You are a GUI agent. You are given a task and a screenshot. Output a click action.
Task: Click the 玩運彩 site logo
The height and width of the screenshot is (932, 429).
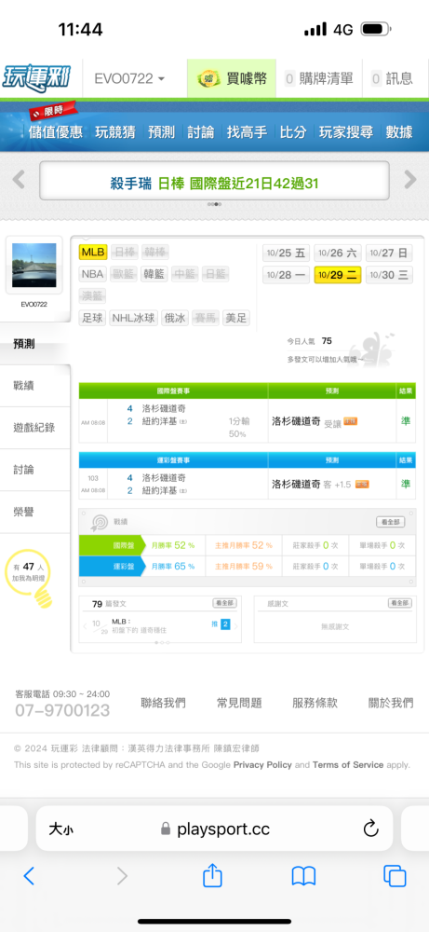tap(37, 77)
